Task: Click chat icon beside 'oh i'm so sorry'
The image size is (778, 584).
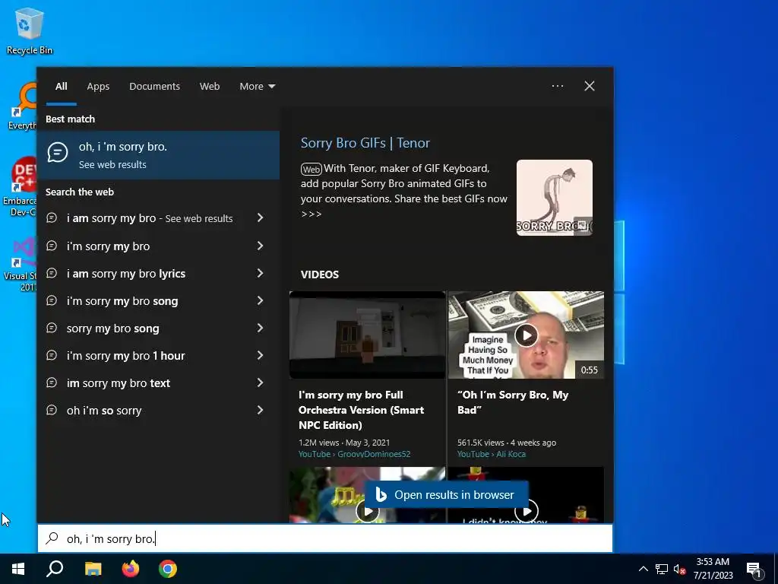Action: click(x=52, y=410)
